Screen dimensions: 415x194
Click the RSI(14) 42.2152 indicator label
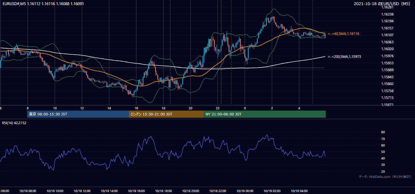click(x=14, y=123)
